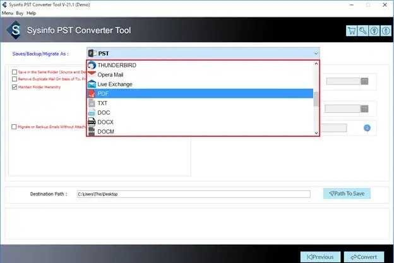Choose THUNDERBIRD from the format list
The width and height of the screenshot is (394, 263).
tap(200, 65)
